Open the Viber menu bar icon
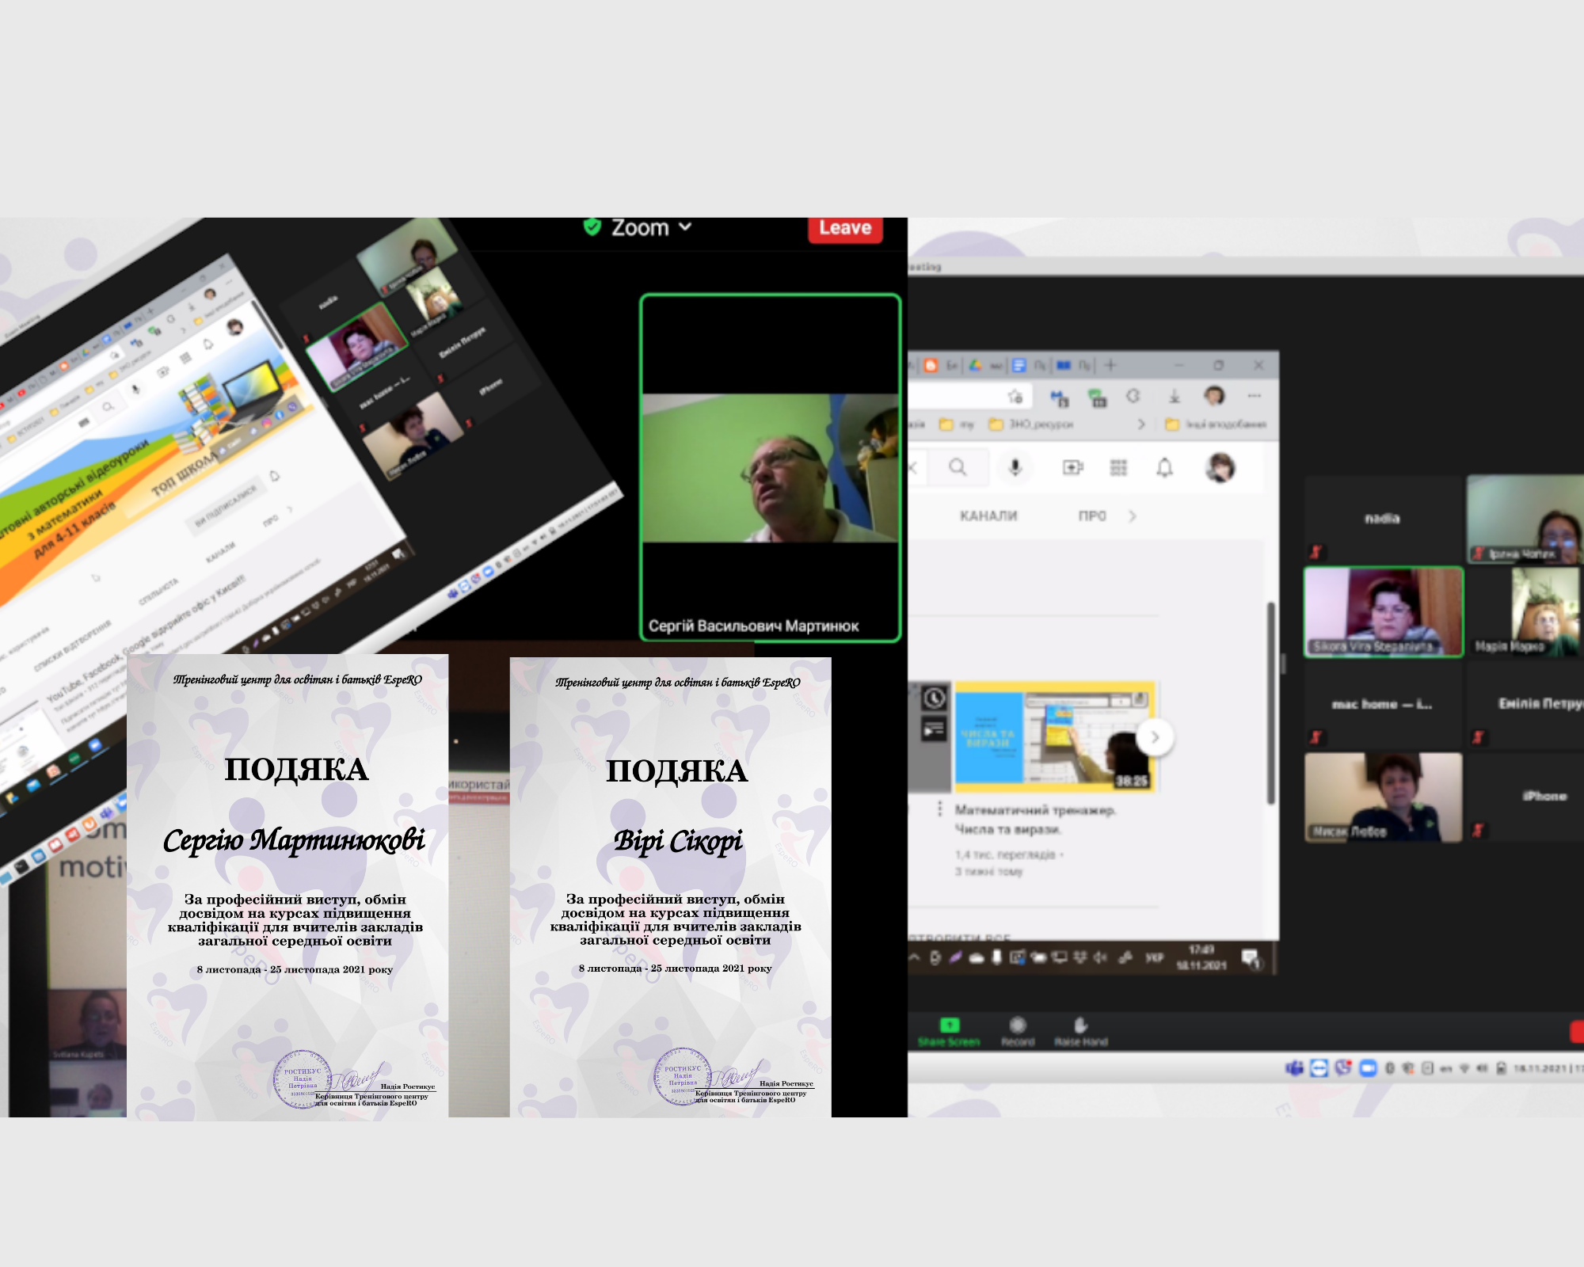1584x1267 pixels. point(1343,1068)
